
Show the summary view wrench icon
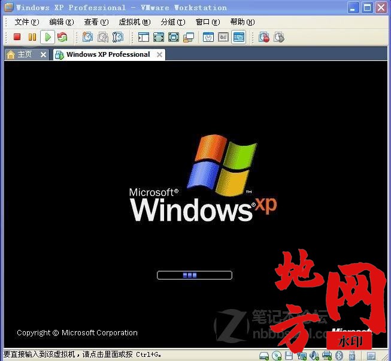click(208, 37)
